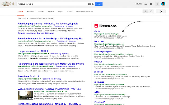Open Reactive programming Wikipedia result
This screenshot has height=105, width=169.
click(x=48, y=24)
